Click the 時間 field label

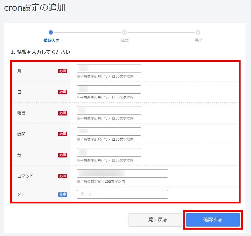pyautogui.click(x=21, y=134)
